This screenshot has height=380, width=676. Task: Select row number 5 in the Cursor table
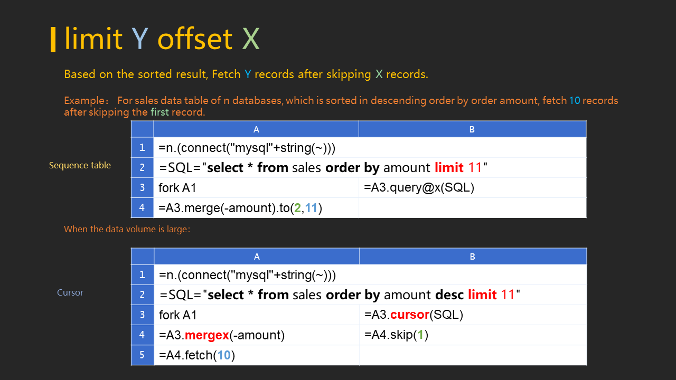[x=142, y=355]
